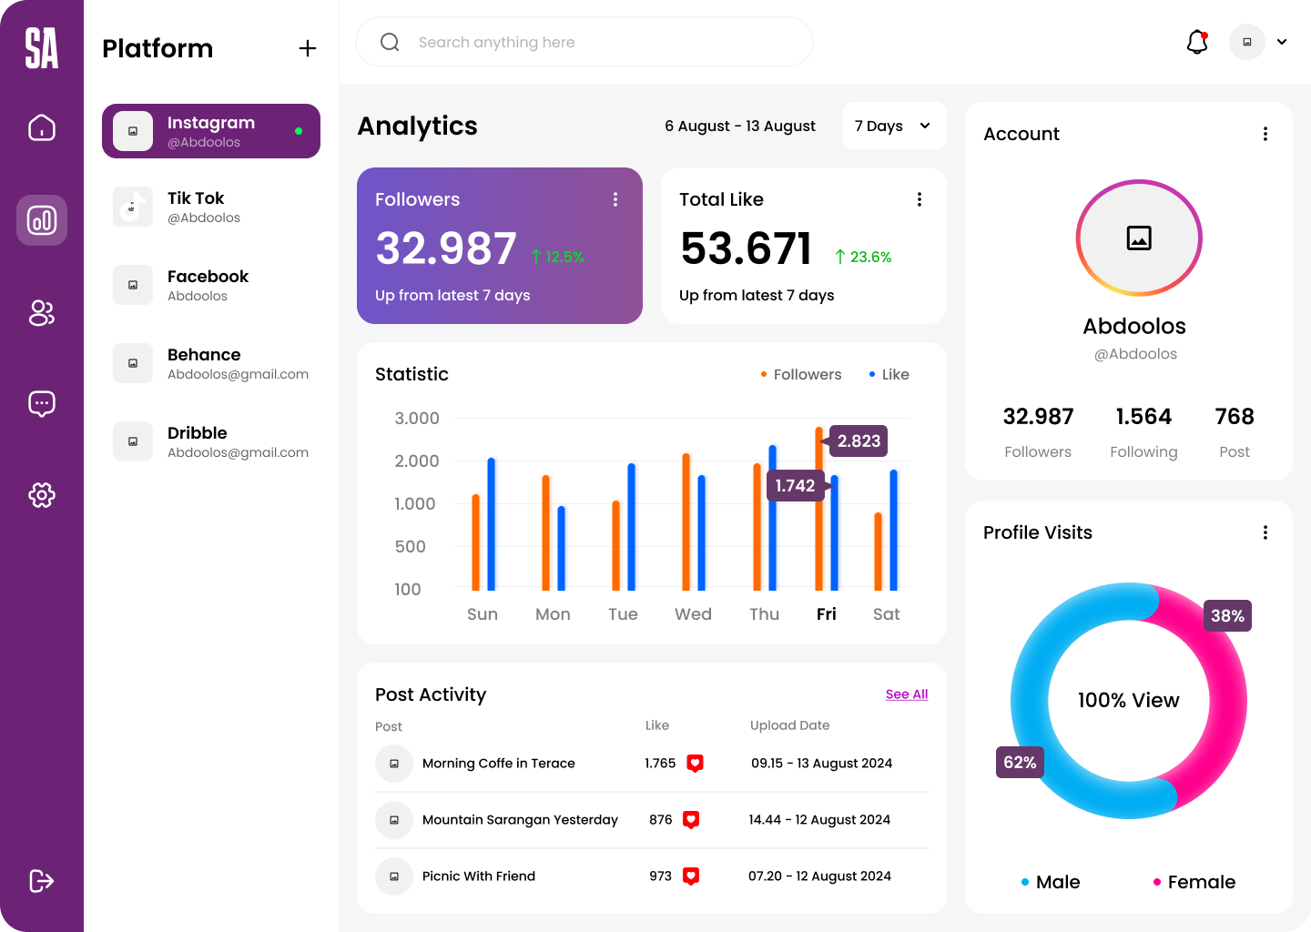The image size is (1311, 932).
Task: Open the Messages chat bubble icon
Action: [x=42, y=404]
